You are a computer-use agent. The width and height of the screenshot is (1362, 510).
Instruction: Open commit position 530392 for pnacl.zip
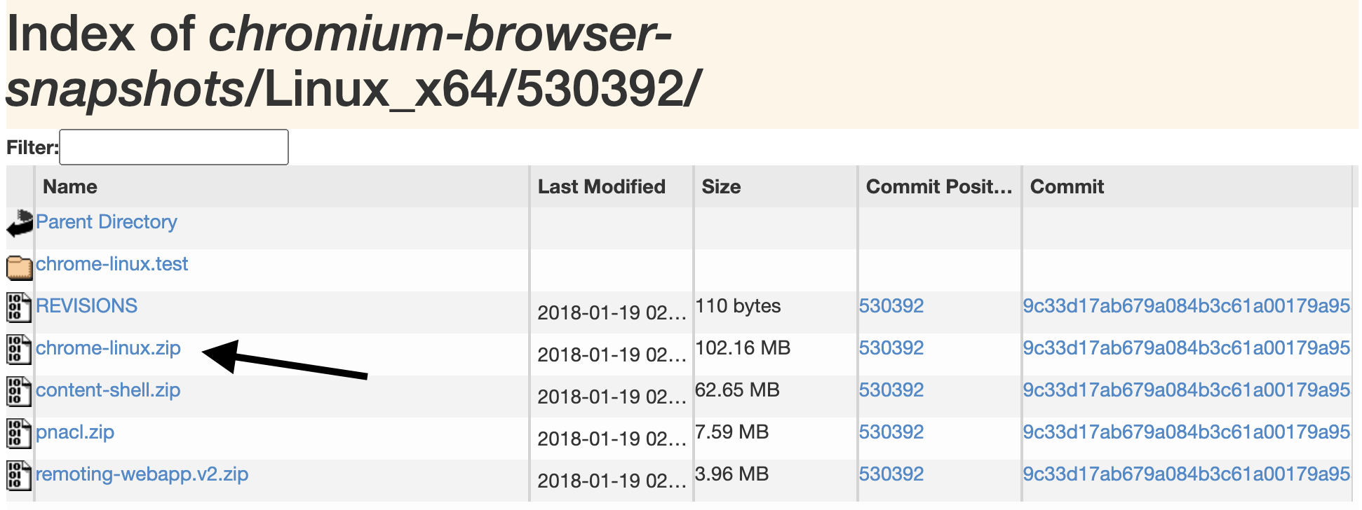[891, 432]
